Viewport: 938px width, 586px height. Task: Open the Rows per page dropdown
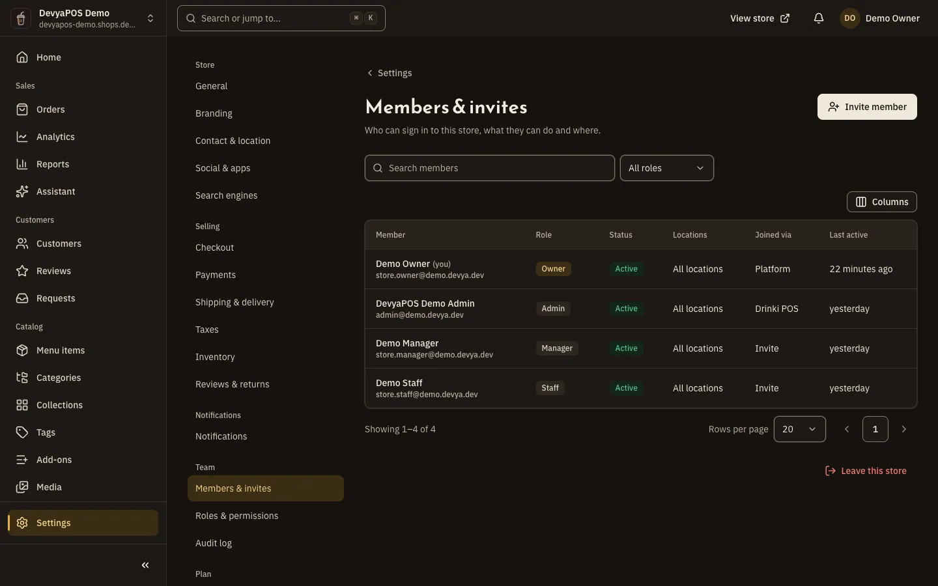click(800, 429)
